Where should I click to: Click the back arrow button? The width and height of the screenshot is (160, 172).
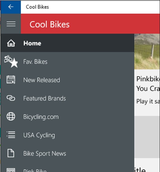pyautogui.click(x=11, y=7)
